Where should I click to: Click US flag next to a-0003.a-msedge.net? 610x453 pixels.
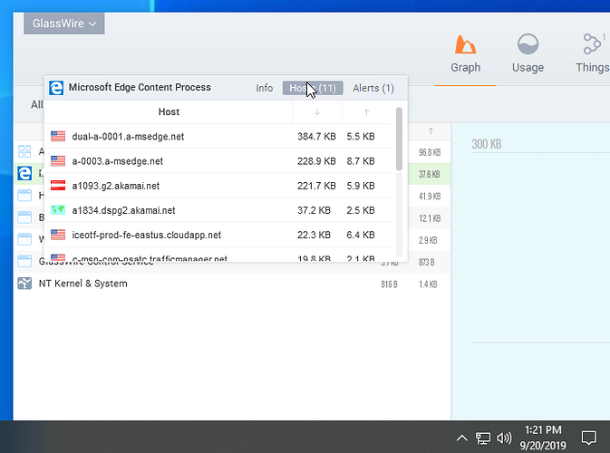pos(59,161)
